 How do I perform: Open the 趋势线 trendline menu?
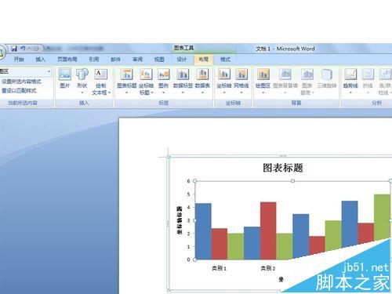pos(350,81)
